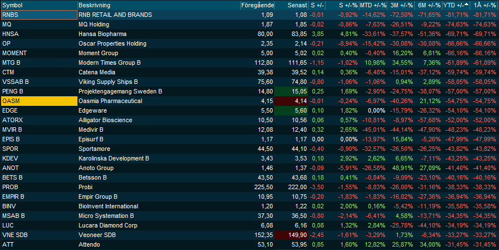
Task: Click Hansa Biopharma daily change 4,81%
Action: 349,34
